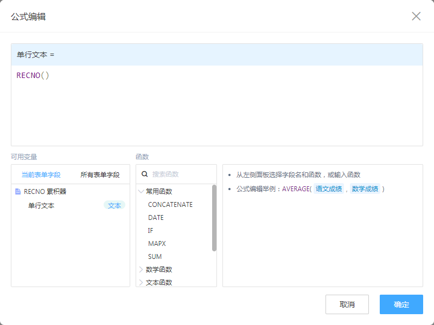Select the IF function
Screen dimensions: 434x325
coord(151,231)
